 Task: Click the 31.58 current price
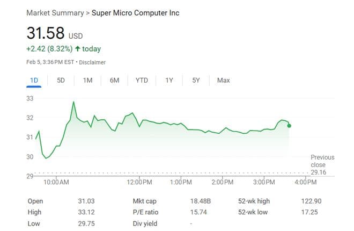click(45, 33)
